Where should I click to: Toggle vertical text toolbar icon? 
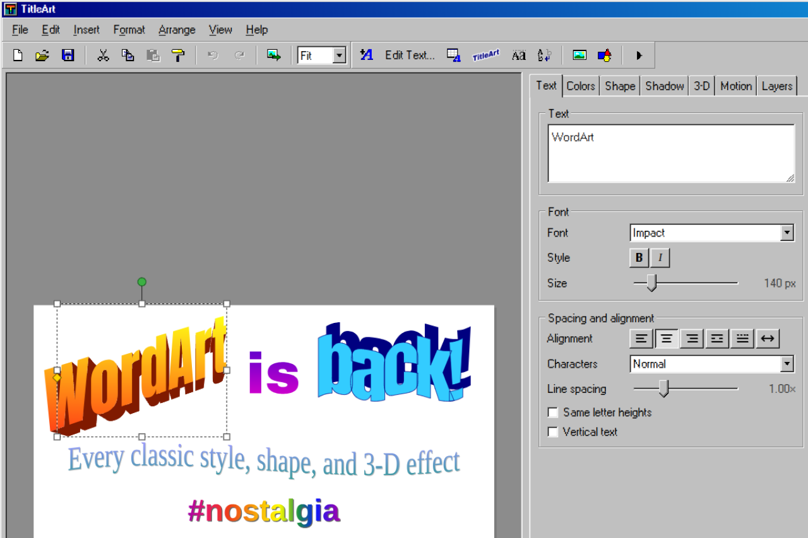544,56
